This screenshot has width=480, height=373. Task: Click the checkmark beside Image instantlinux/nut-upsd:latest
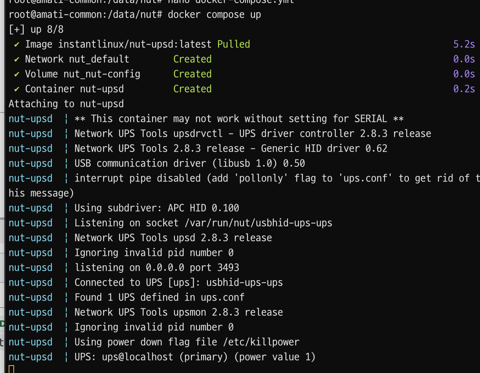point(16,44)
